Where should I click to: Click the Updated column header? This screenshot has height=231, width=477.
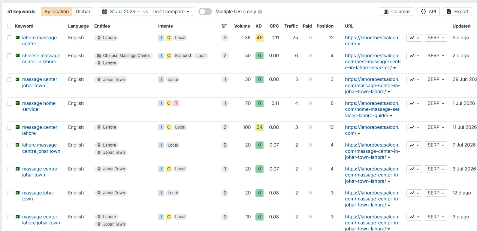tap(461, 26)
